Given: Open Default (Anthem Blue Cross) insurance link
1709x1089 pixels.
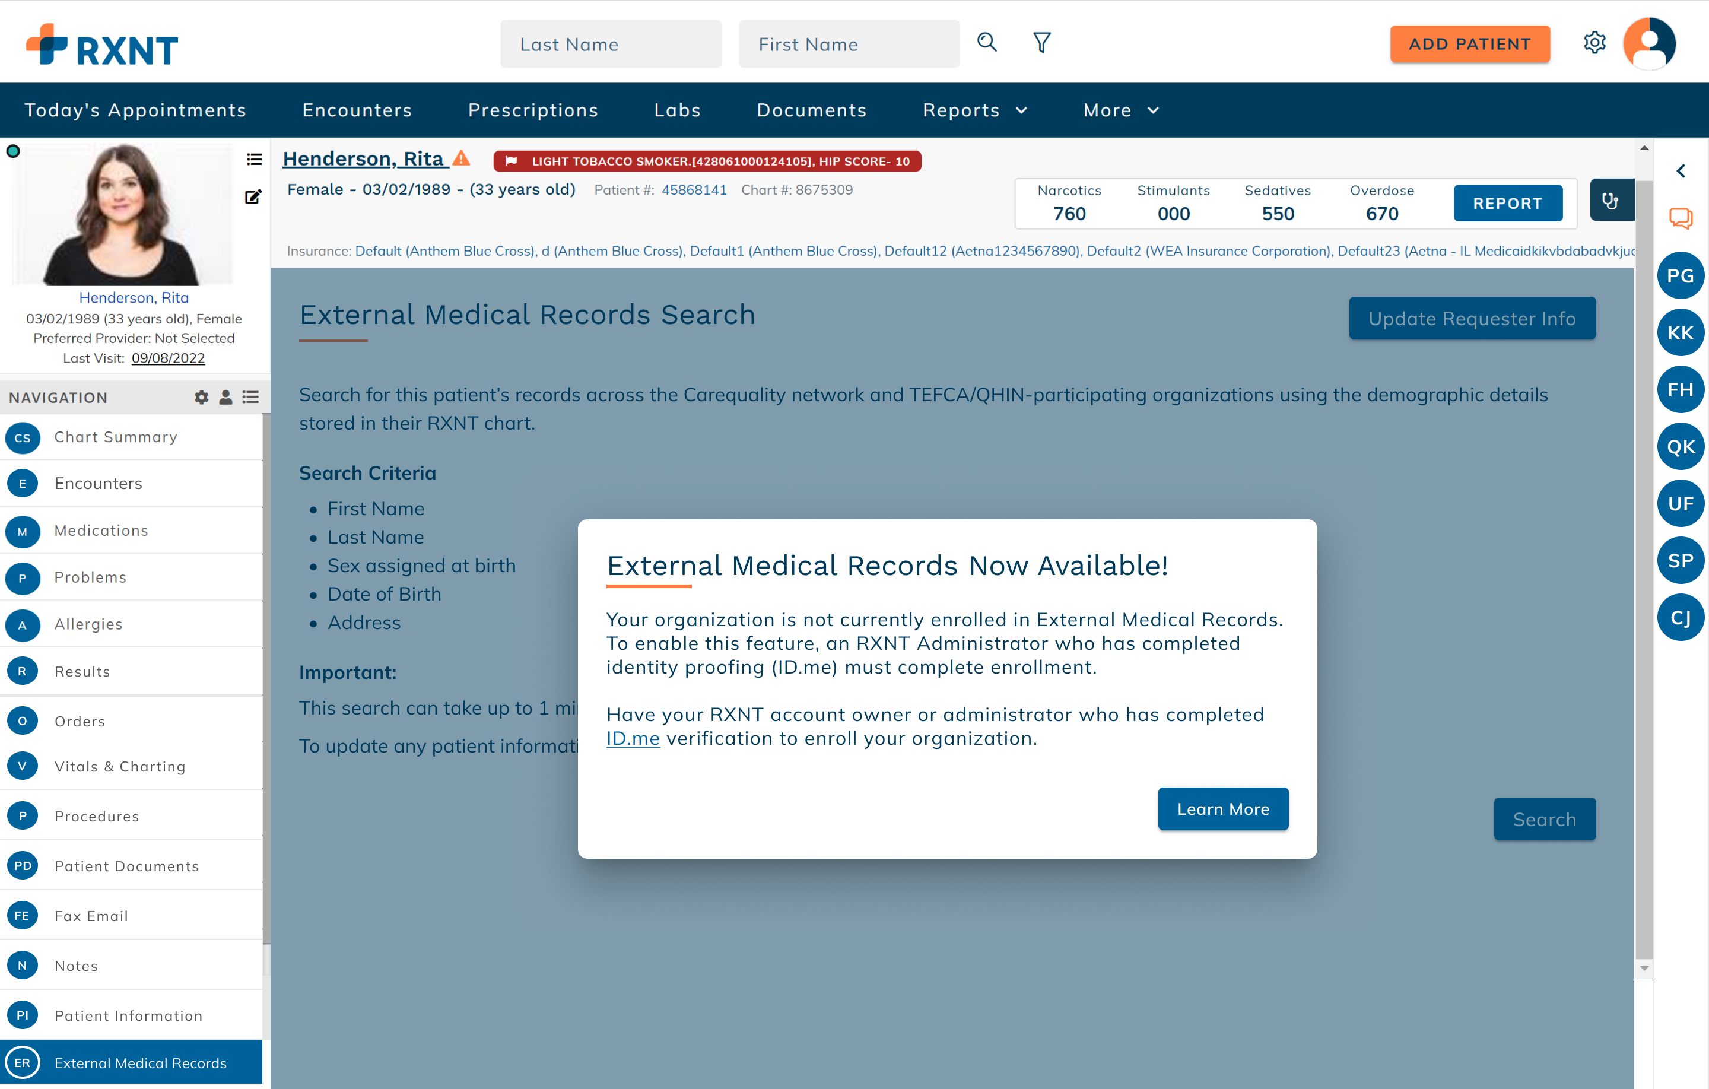Looking at the screenshot, I should (446, 251).
